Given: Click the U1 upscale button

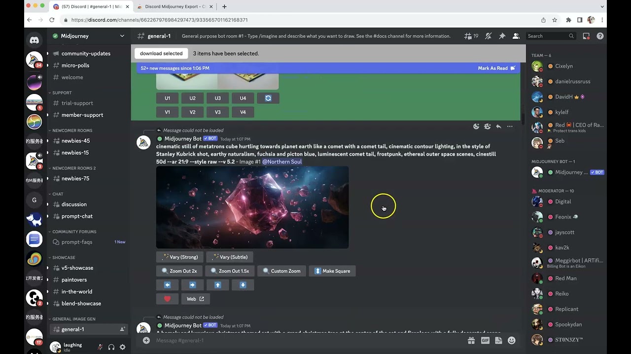Looking at the screenshot, I should coord(168,98).
